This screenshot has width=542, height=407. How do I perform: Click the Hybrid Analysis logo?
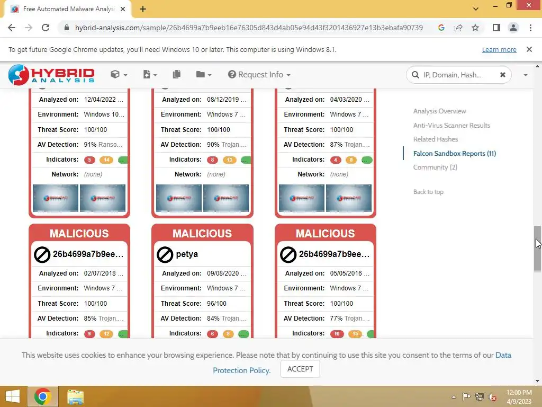[x=51, y=74]
